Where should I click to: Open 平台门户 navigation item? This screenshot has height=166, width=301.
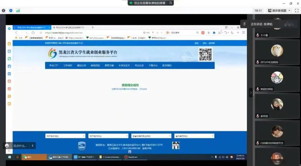[54, 66]
